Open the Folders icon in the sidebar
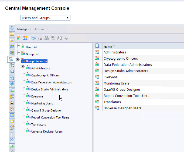The width and height of the screenshot is (184, 152). [12, 34]
